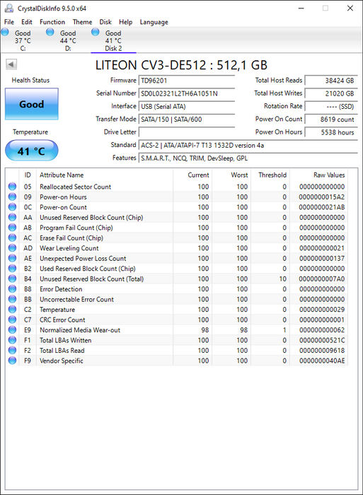
Task: Select the Disk 2 tab
Action: point(113,40)
